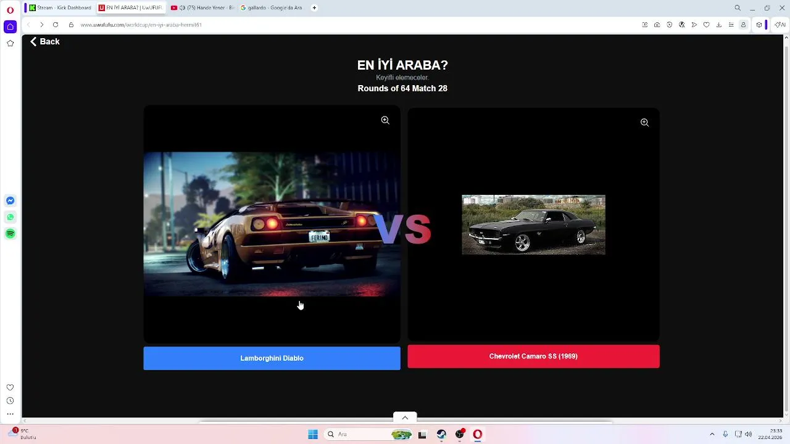The image size is (790, 444).
Task: Open the send flow arrow icon
Action: click(694, 25)
